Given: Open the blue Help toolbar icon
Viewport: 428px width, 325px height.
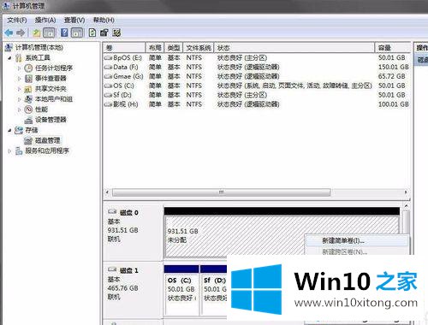Looking at the screenshot, I should [64, 32].
